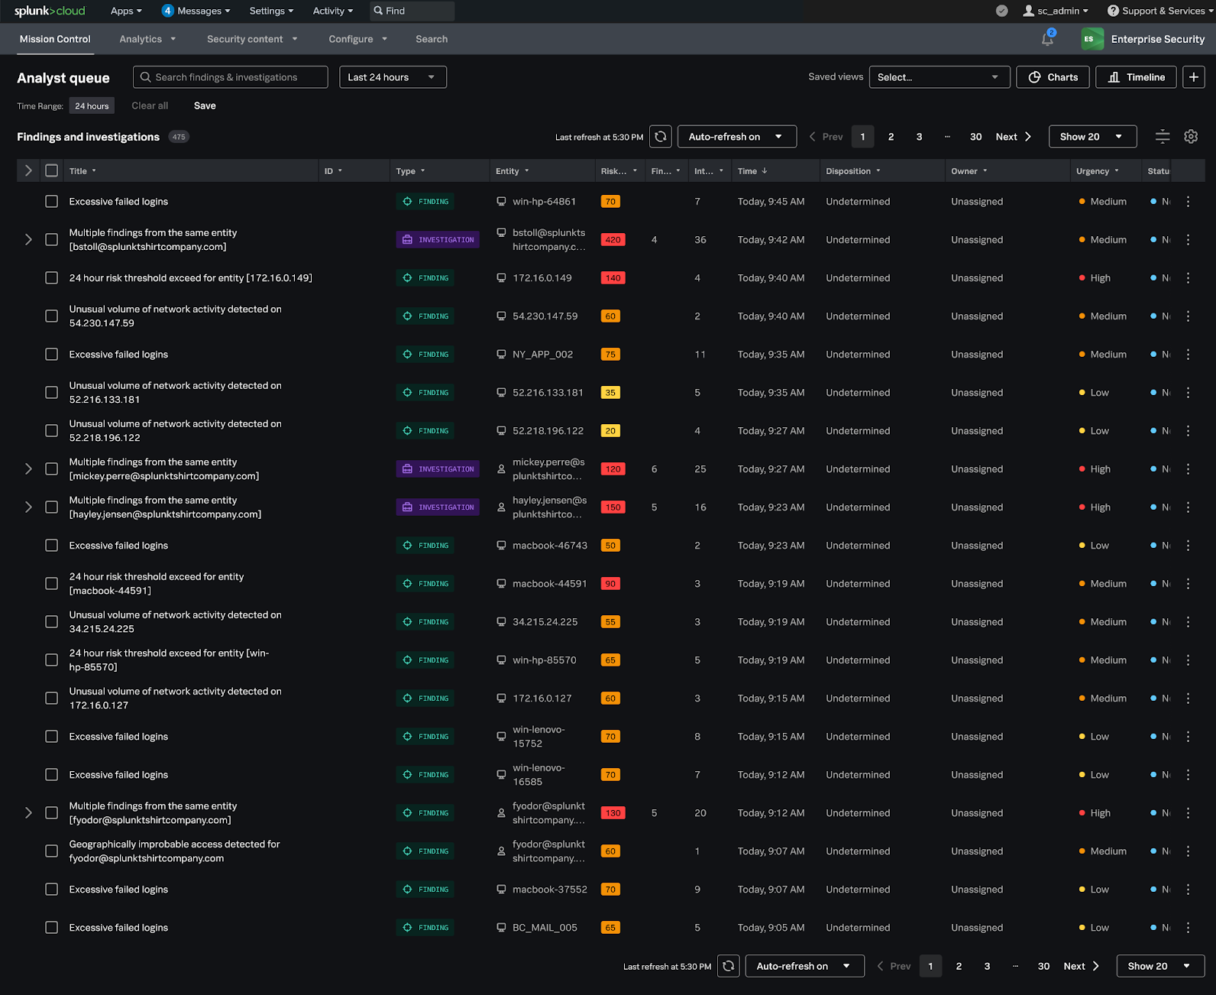Open row actions for NY_APP_002 finding

coord(1188,355)
